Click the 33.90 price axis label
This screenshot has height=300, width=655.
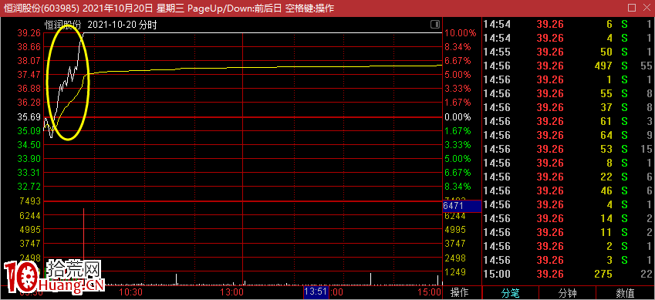point(29,159)
